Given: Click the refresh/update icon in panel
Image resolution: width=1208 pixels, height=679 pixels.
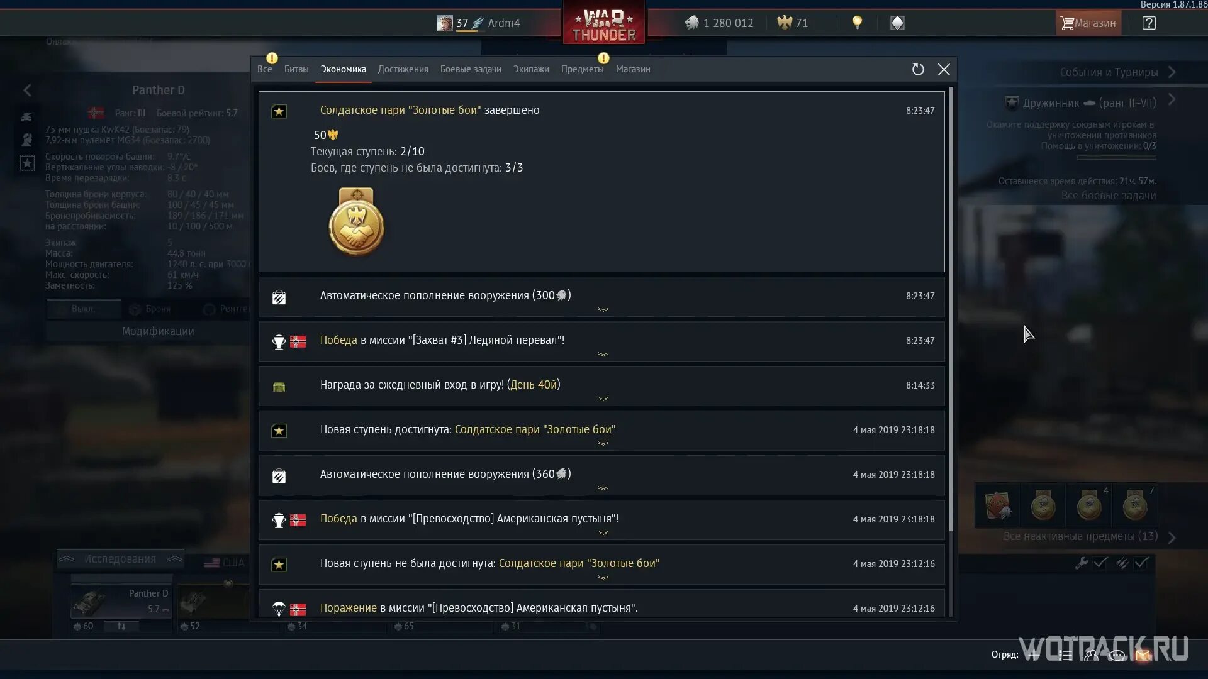Looking at the screenshot, I should 919,69.
